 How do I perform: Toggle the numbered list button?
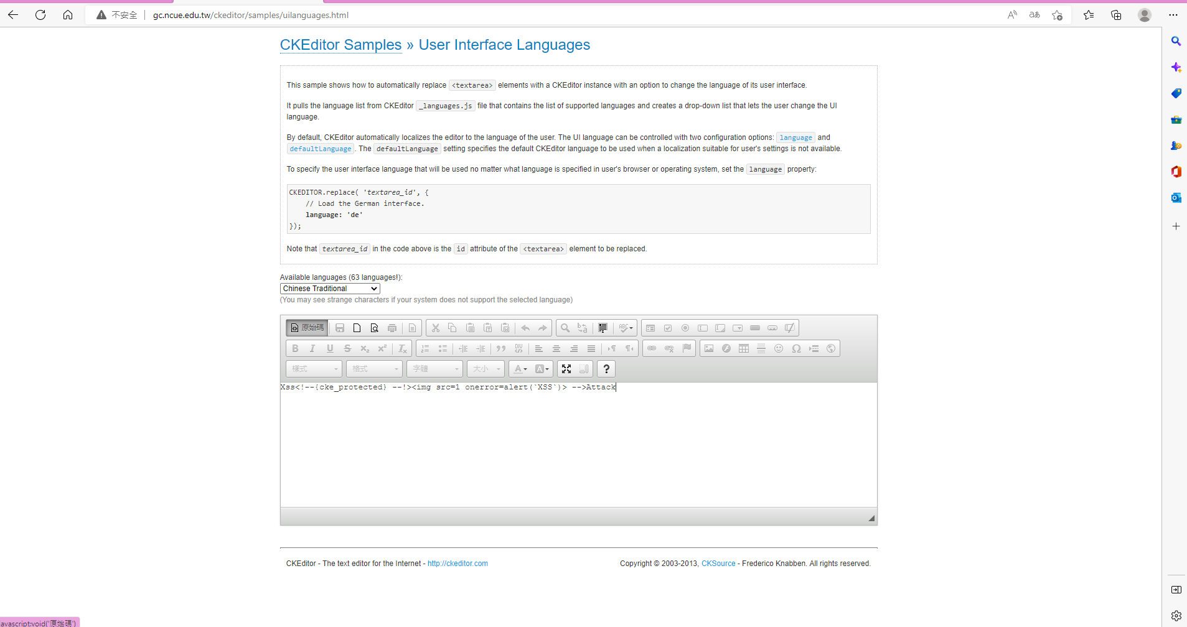tap(425, 348)
